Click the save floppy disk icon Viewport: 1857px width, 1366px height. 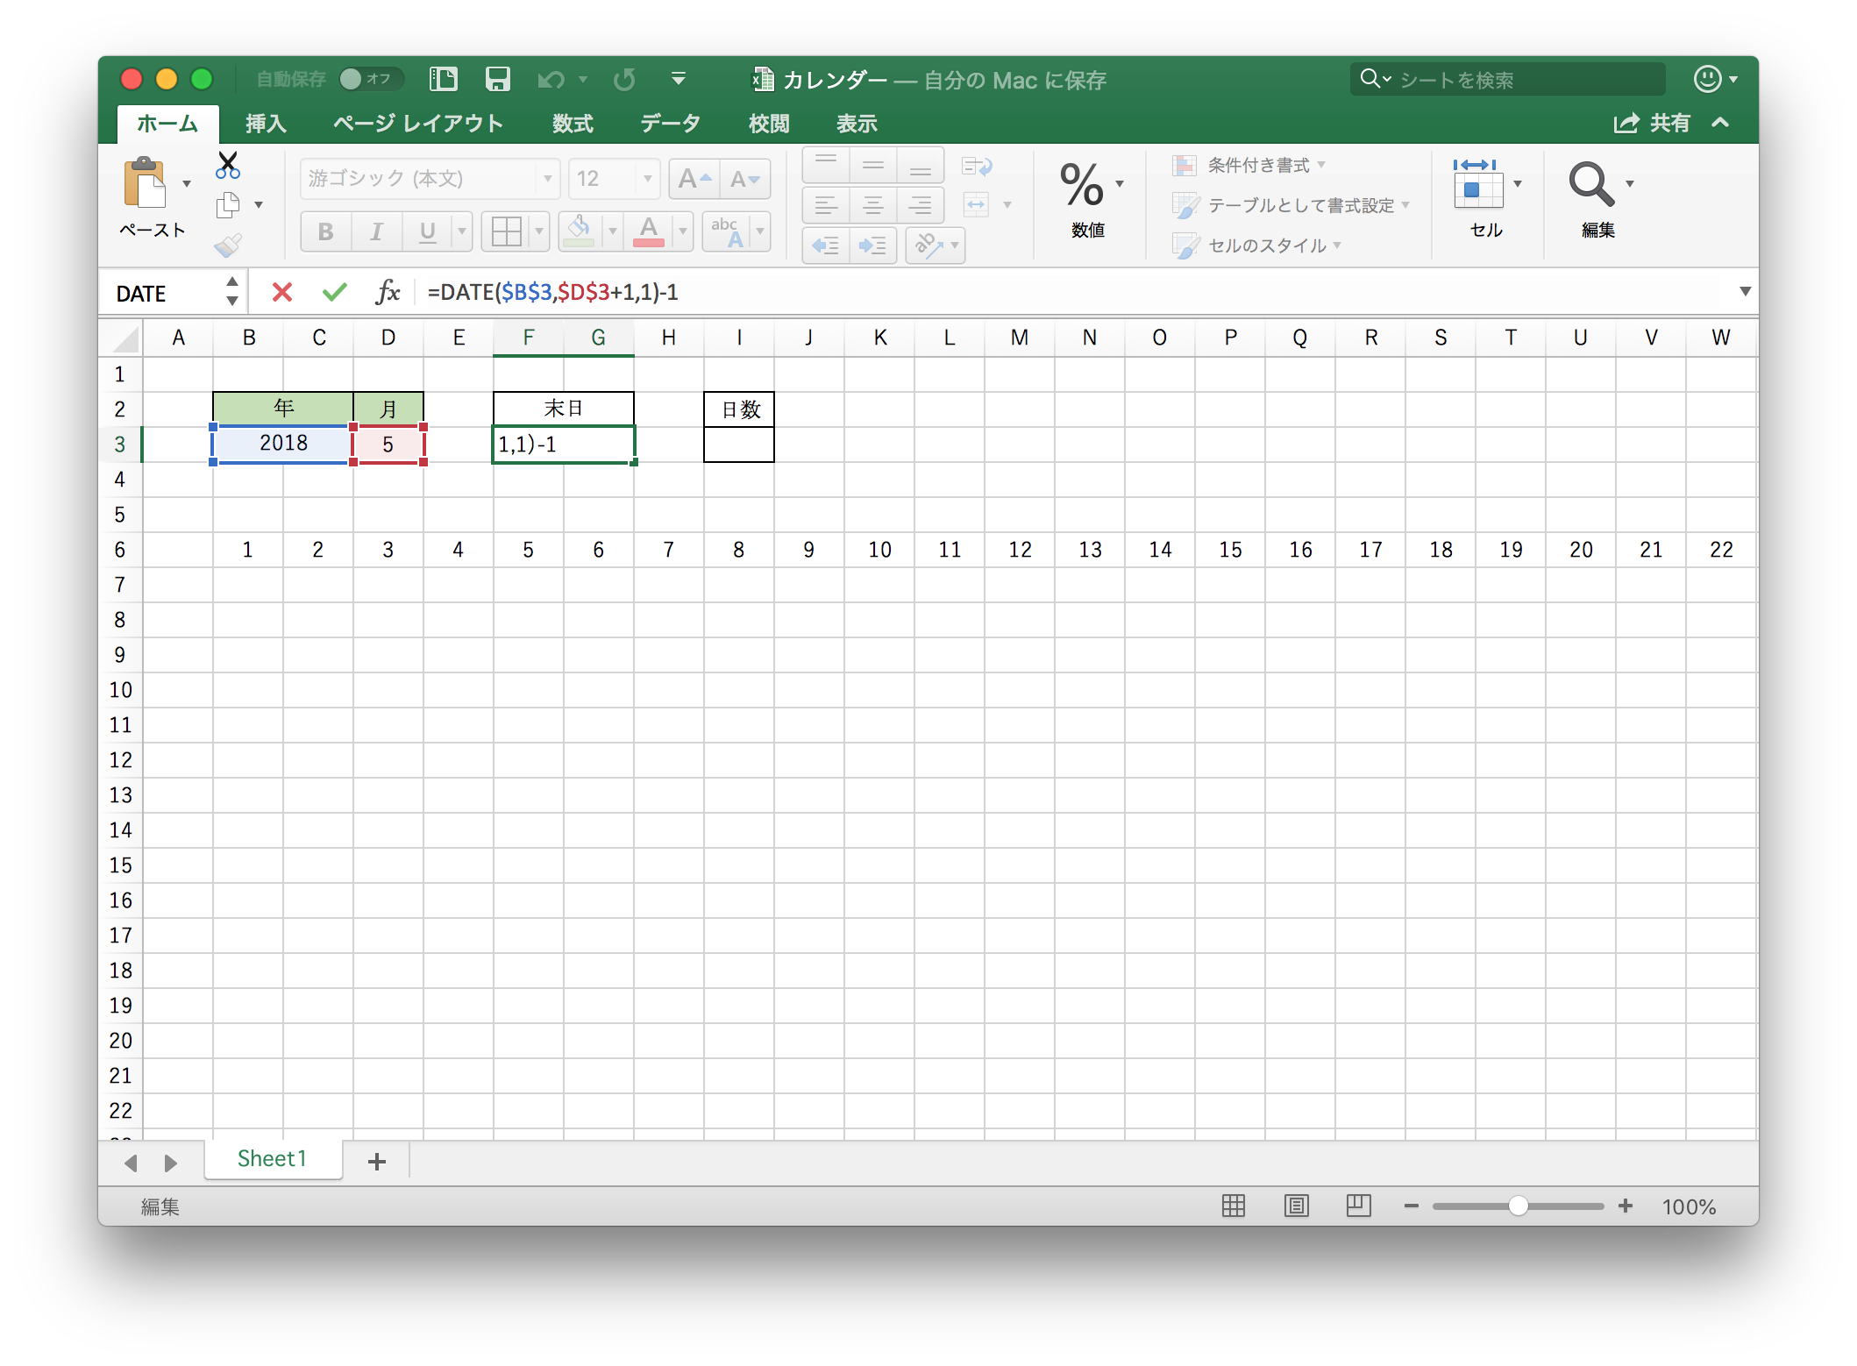[x=497, y=80]
